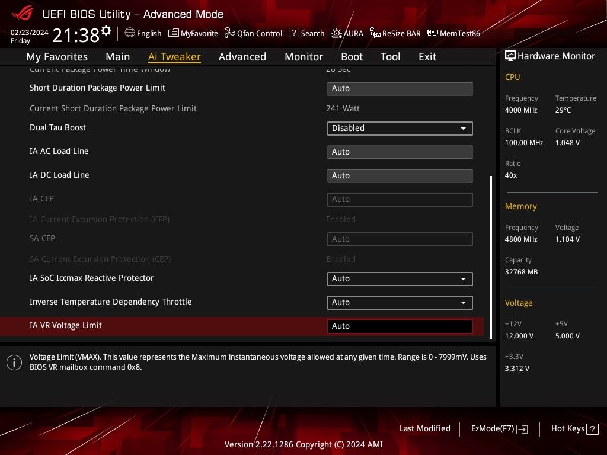Launch the MemTest86 memory icon
Screen dimensions: 607x455
click(x=432, y=33)
